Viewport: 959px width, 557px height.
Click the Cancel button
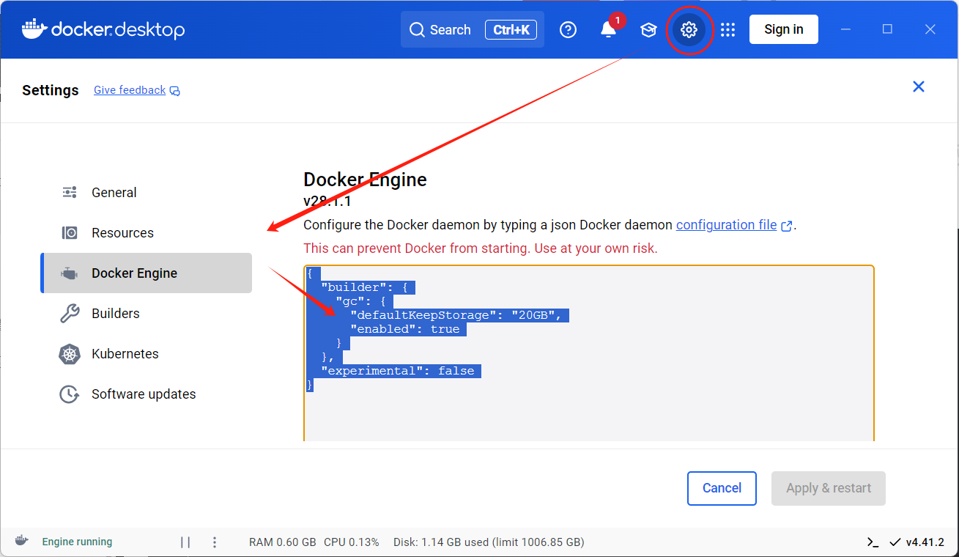pyautogui.click(x=722, y=488)
